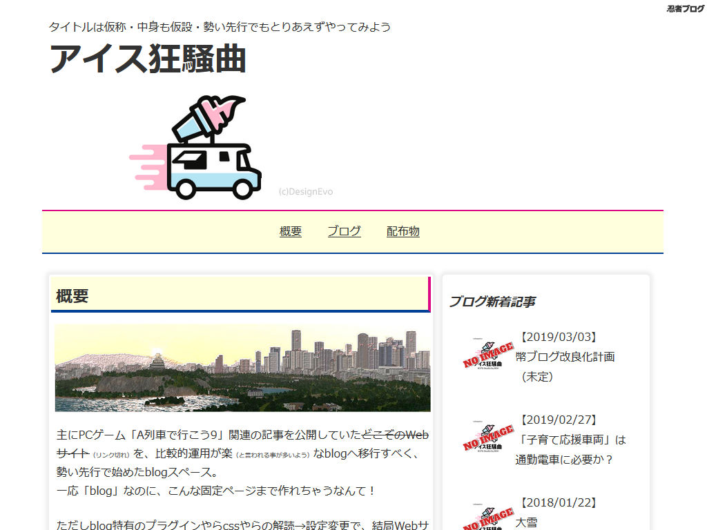Click the NO IMAGE thumbnail beside 2018/01/22 post
Image resolution: width=707 pixels, height=530 pixels.
[488, 518]
